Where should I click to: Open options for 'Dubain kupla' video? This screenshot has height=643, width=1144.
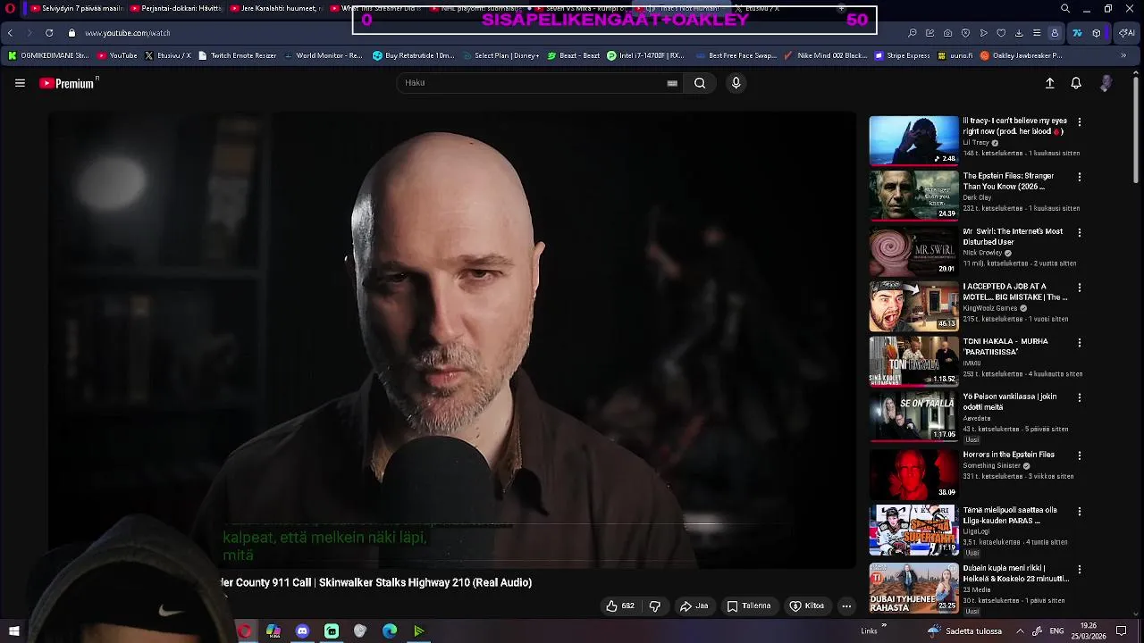pyautogui.click(x=1080, y=569)
